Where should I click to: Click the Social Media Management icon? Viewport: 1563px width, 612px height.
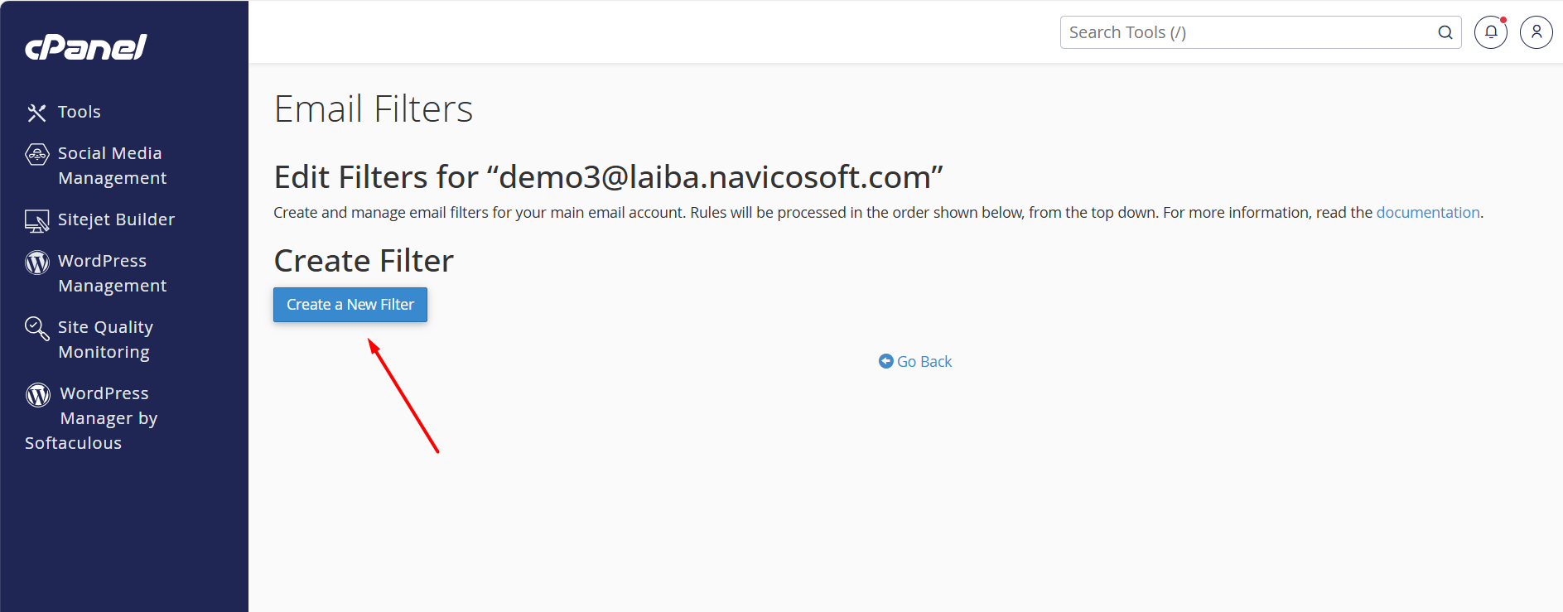pyautogui.click(x=37, y=155)
